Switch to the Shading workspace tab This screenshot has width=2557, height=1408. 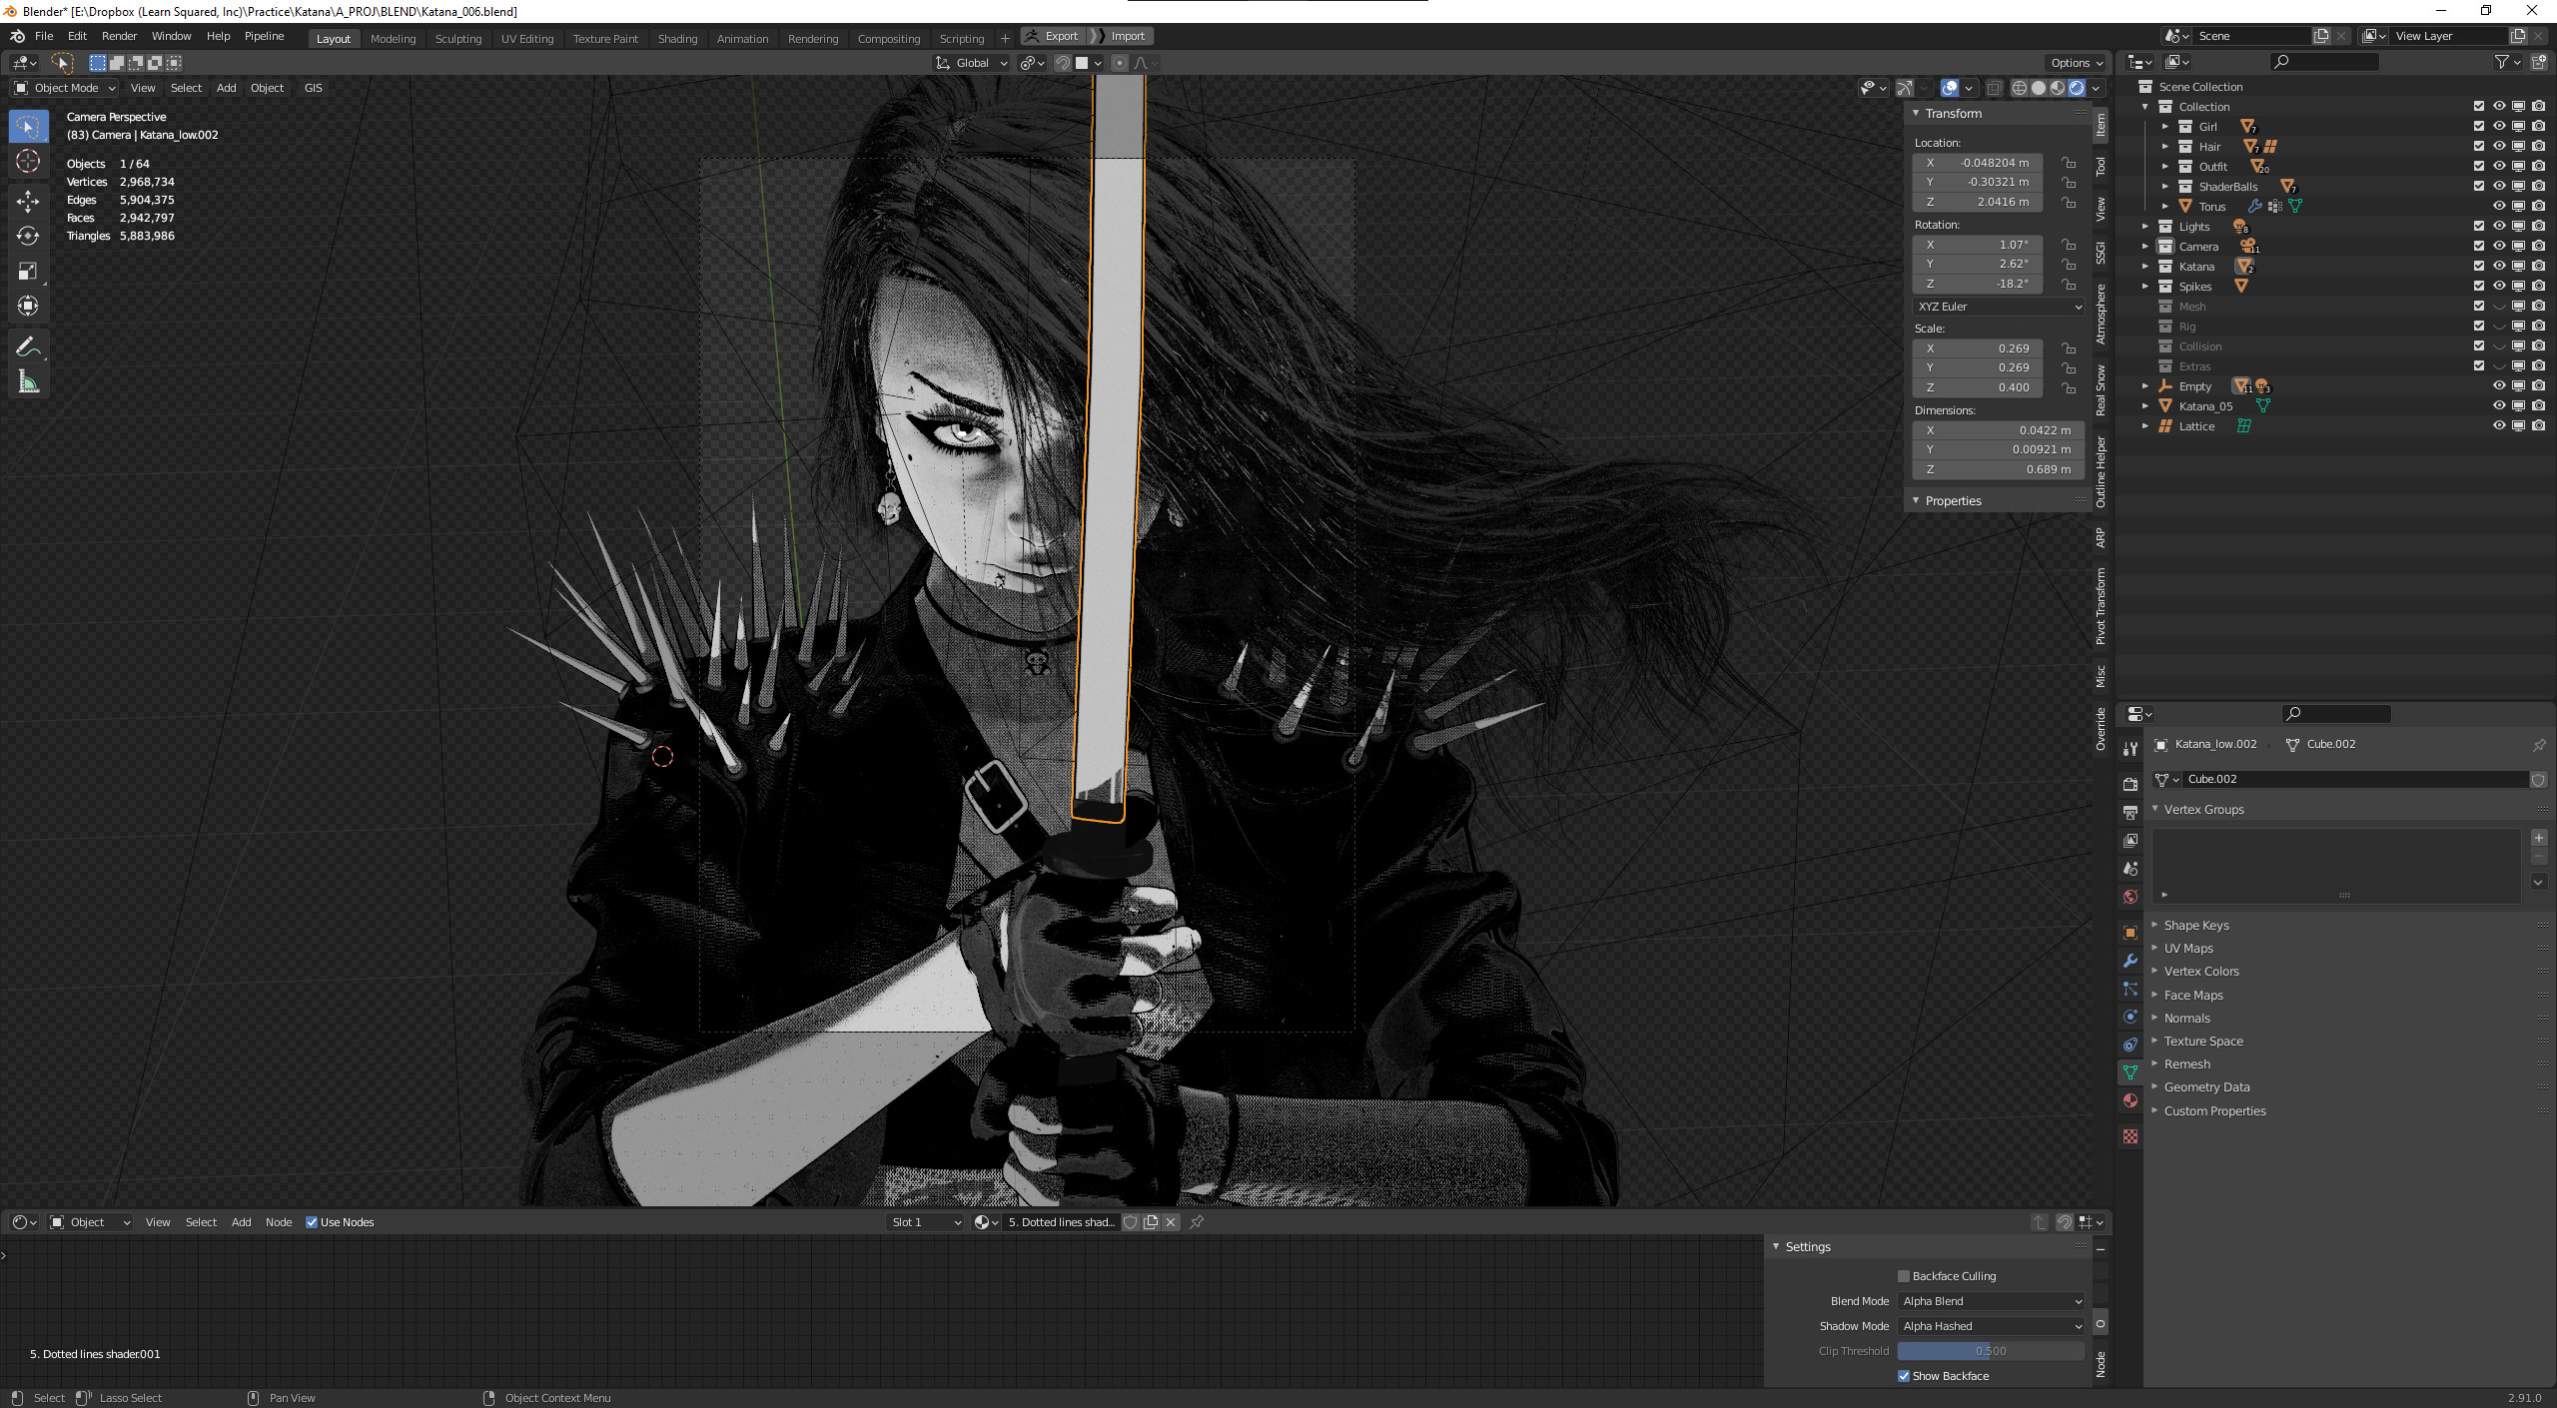677,39
